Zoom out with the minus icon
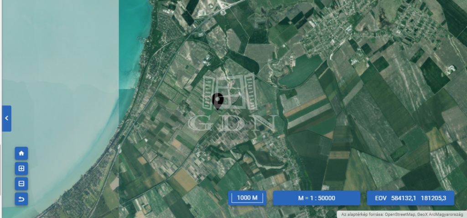 (21, 184)
